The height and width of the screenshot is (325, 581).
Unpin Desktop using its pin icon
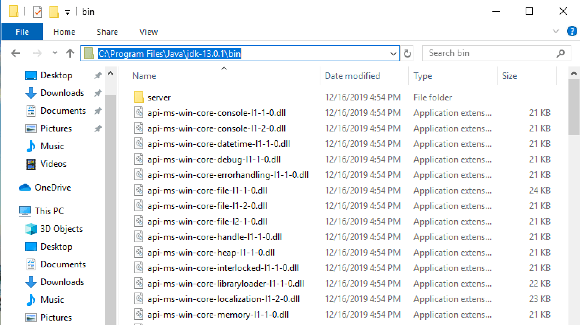coord(98,76)
